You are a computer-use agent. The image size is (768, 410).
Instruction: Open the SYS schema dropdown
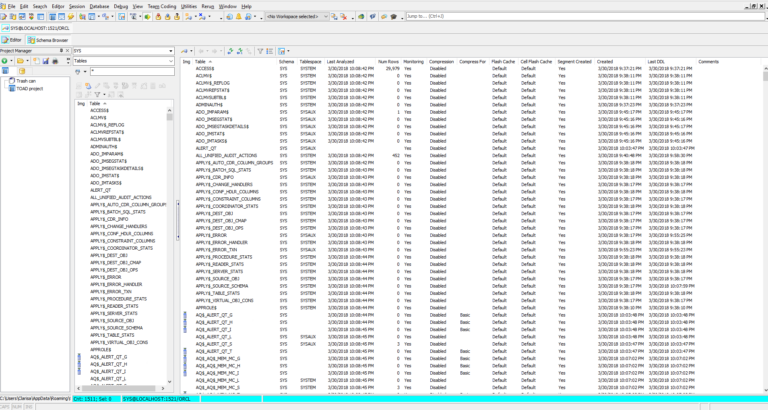pos(171,51)
